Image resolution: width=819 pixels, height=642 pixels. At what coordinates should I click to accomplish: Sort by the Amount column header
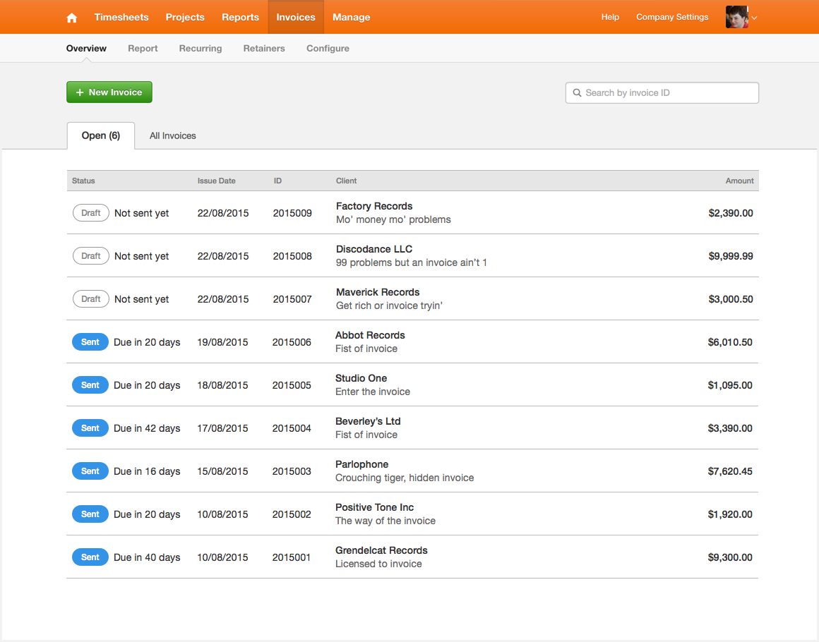click(x=739, y=181)
